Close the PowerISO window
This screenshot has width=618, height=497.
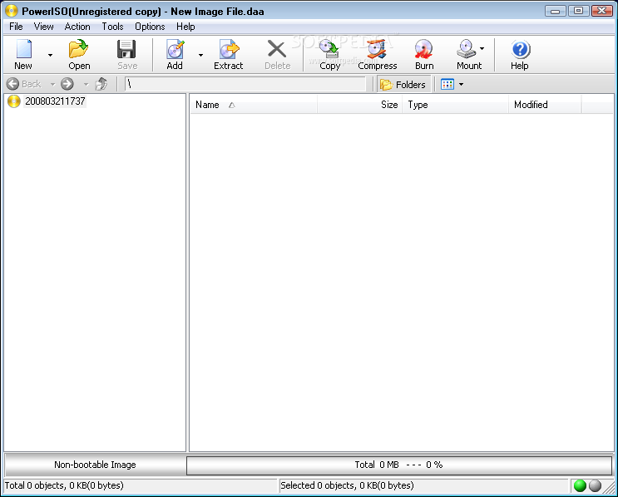pyautogui.click(x=602, y=11)
